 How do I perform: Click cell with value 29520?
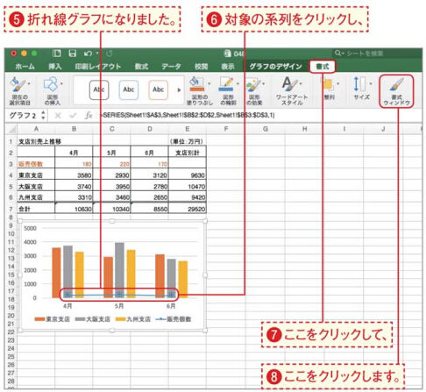tap(188, 209)
